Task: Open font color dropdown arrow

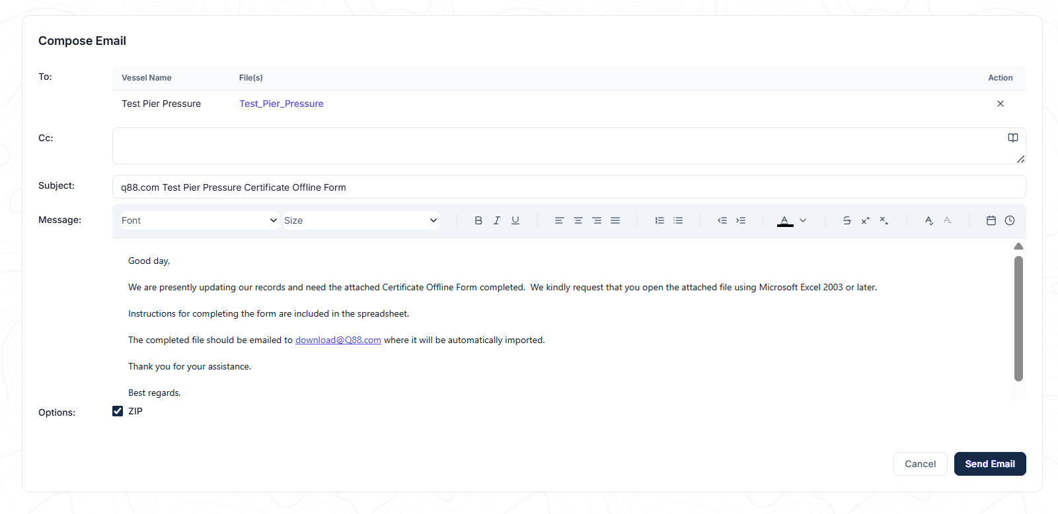Action: [803, 220]
